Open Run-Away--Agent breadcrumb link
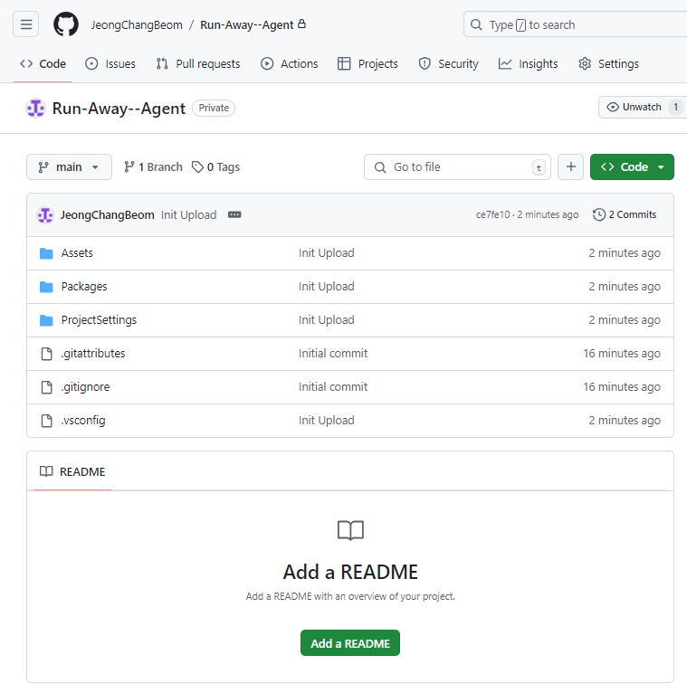This screenshot has width=687, height=693. tap(247, 24)
